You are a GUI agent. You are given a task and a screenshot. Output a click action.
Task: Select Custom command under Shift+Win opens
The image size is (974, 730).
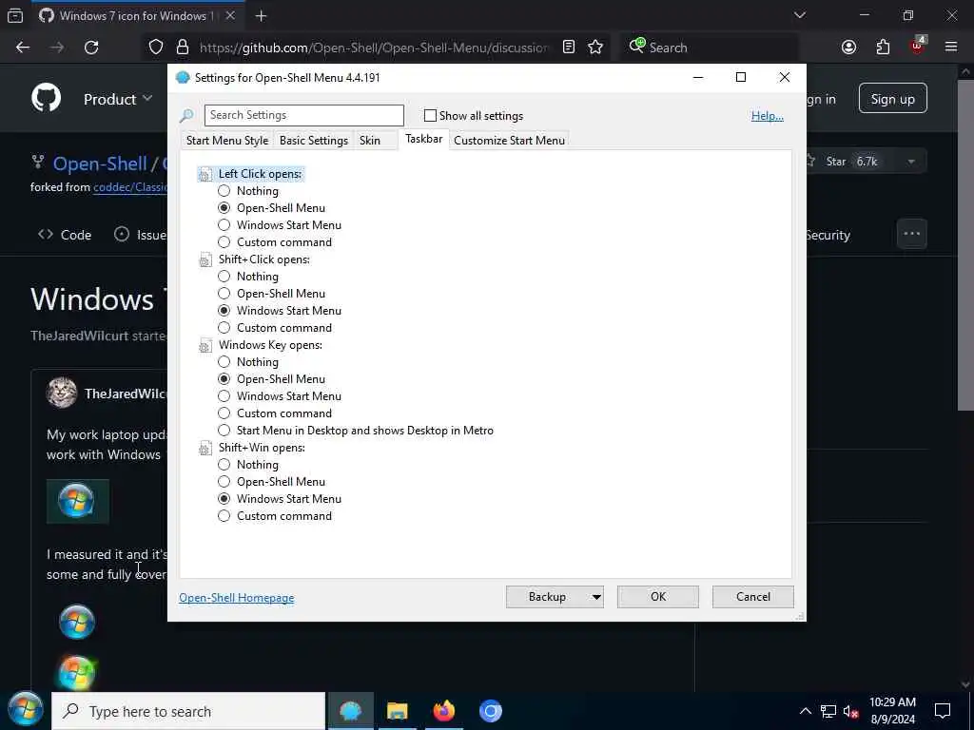pos(224,516)
